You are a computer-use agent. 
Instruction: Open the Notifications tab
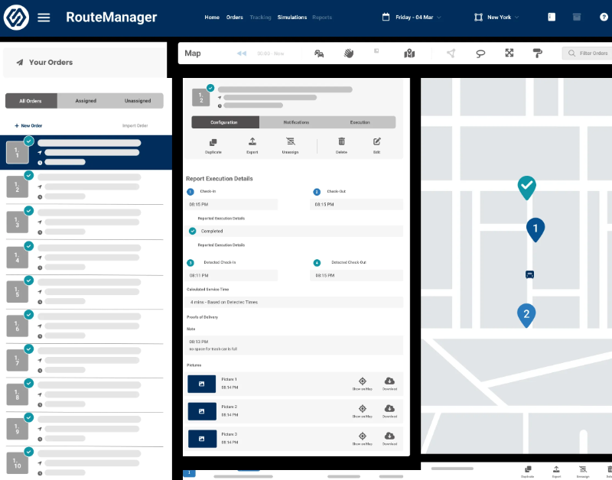(x=296, y=122)
